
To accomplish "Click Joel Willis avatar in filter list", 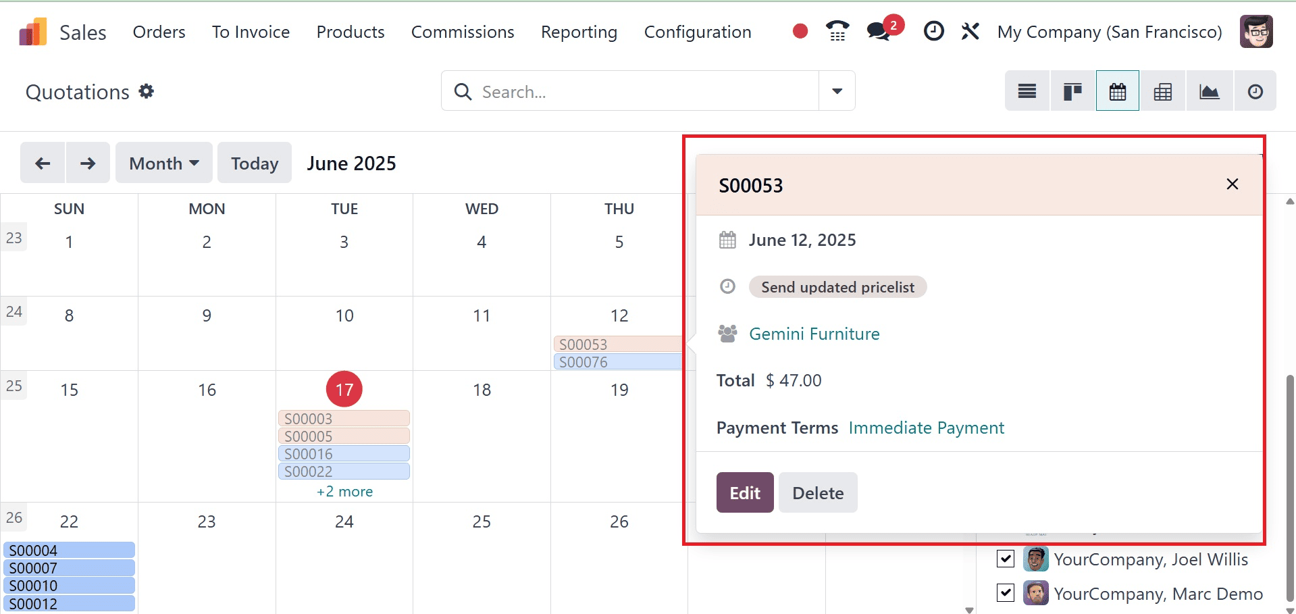I will tap(1036, 559).
